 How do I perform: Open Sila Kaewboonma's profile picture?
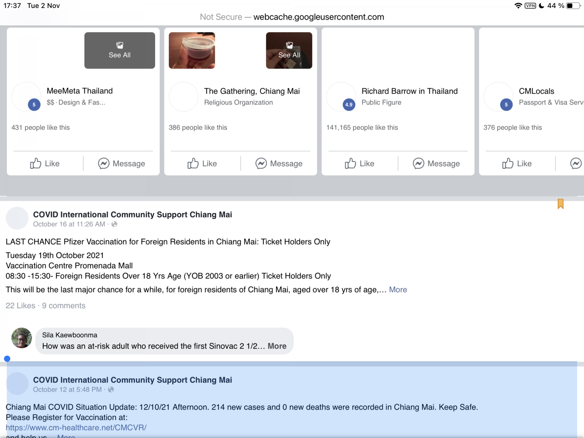22,338
